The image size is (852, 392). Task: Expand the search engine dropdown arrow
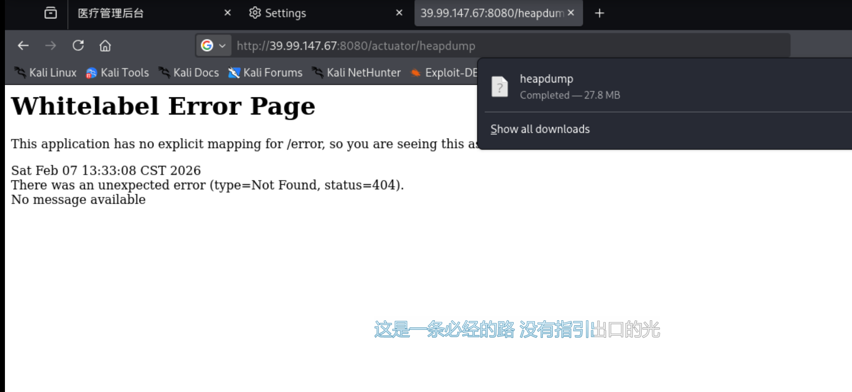[x=222, y=46]
